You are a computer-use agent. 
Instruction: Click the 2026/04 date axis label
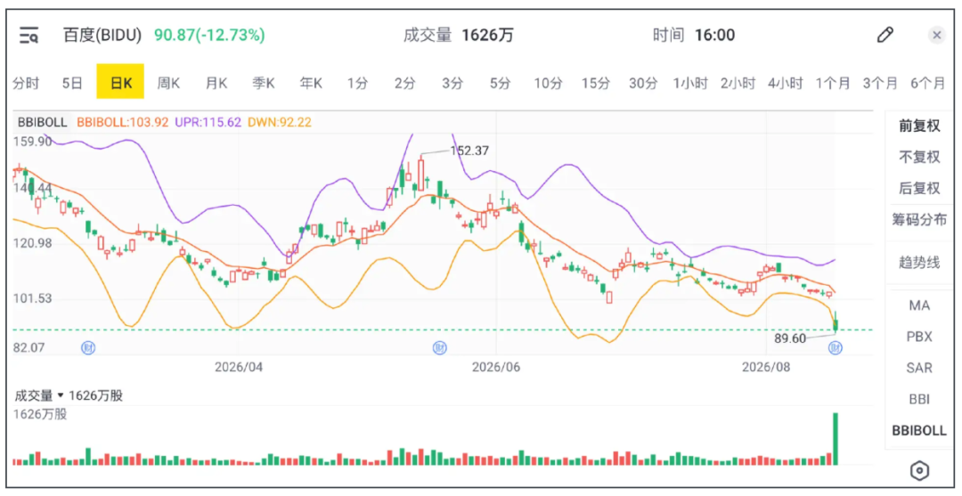click(x=239, y=367)
